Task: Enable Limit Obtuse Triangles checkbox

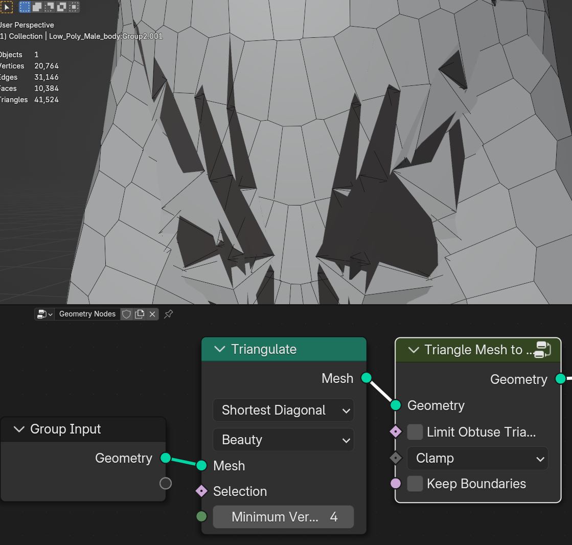Action: pos(415,432)
